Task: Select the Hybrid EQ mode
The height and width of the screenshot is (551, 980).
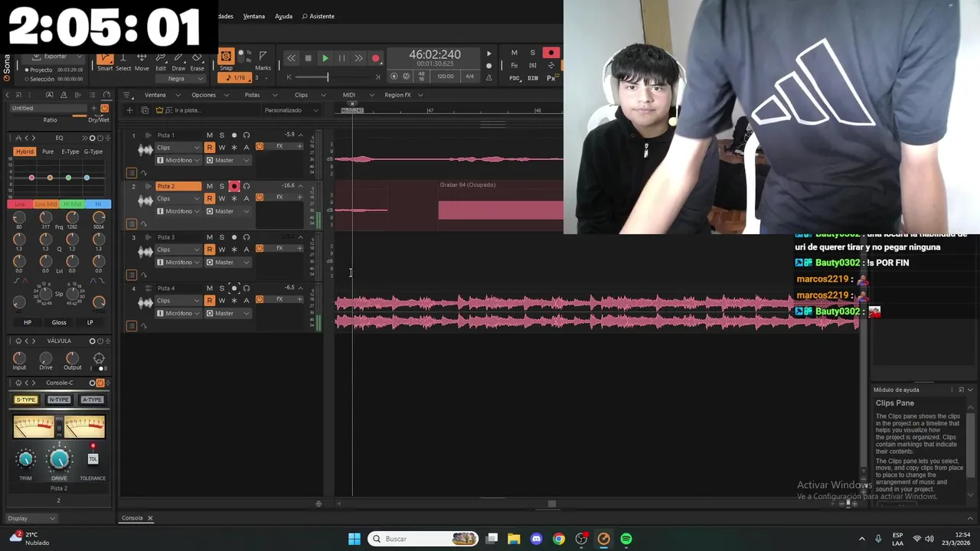Action: coord(25,152)
